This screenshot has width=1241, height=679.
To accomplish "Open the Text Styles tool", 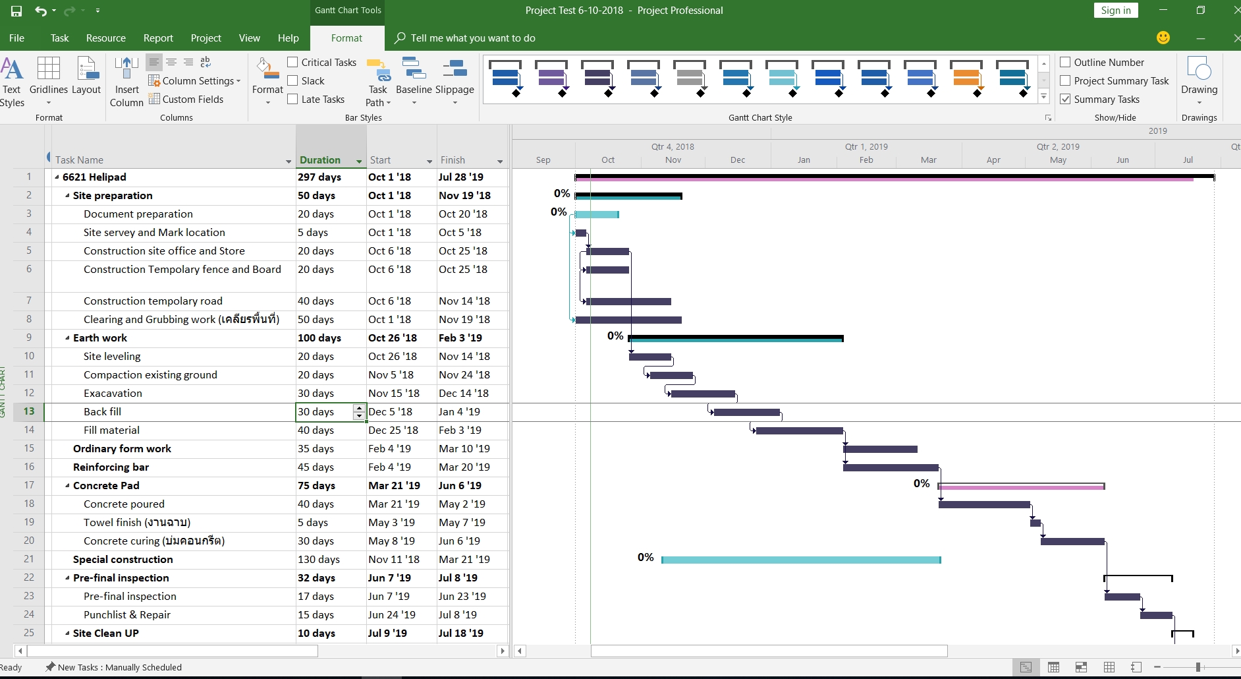I will [12, 82].
